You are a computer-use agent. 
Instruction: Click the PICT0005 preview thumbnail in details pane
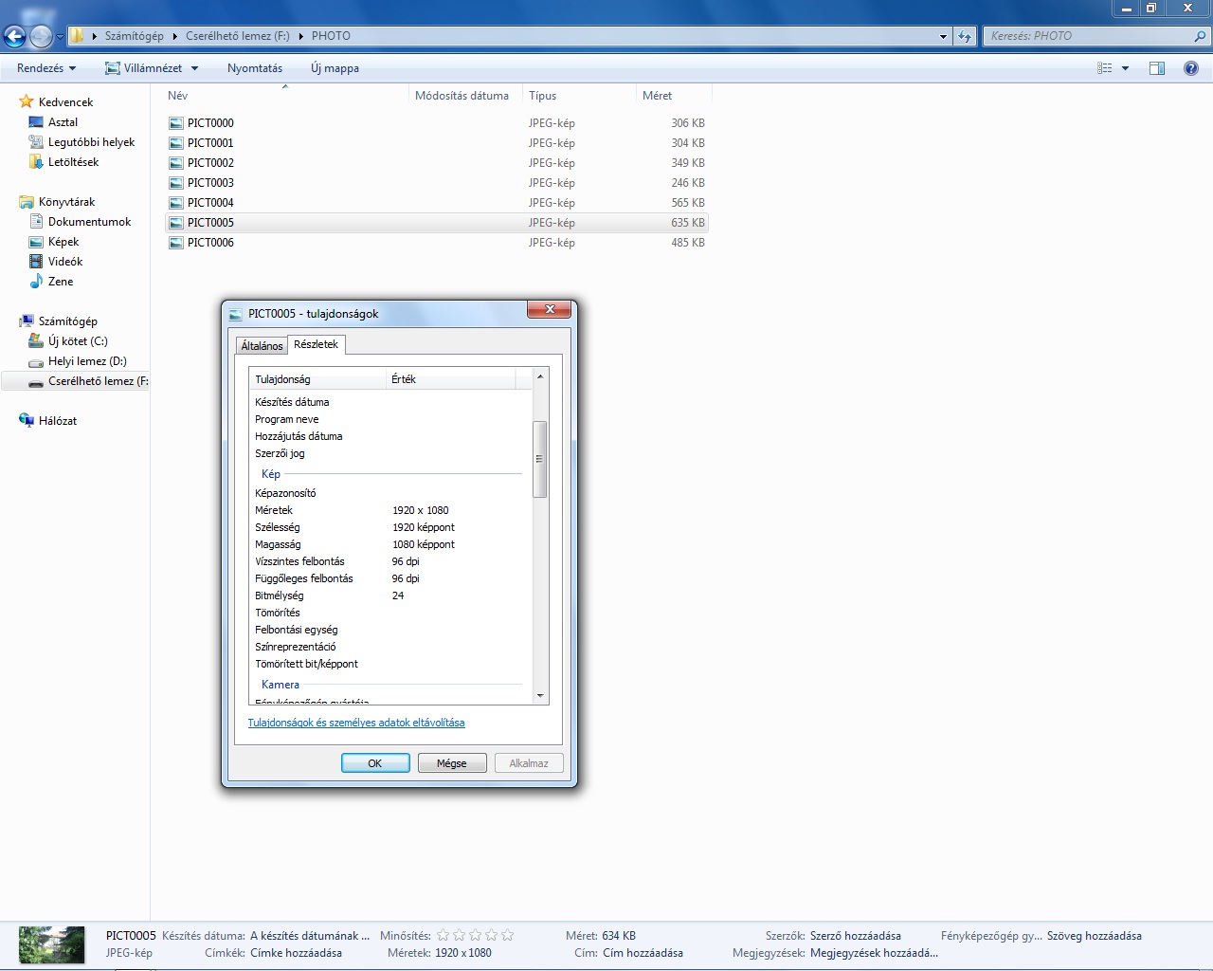pos(51,944)
